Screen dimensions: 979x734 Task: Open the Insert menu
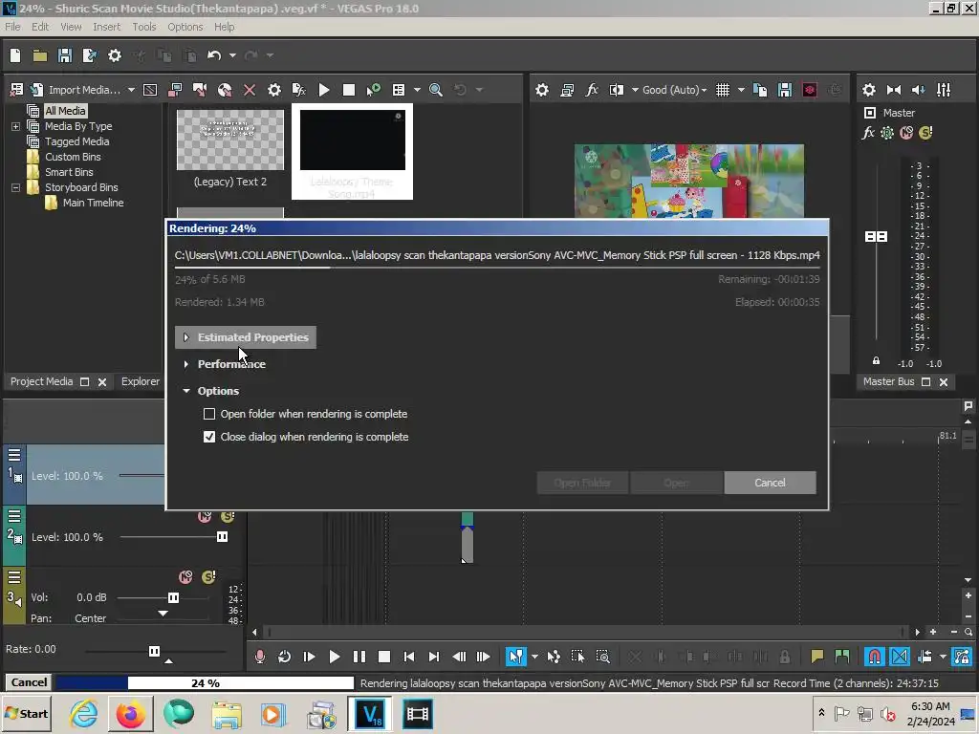[x=107, y=27]
